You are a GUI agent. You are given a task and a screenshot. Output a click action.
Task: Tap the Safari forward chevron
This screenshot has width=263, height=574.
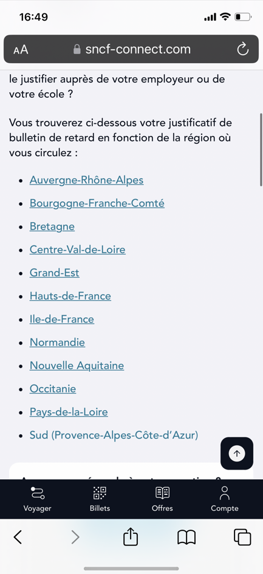pos(75,537)
